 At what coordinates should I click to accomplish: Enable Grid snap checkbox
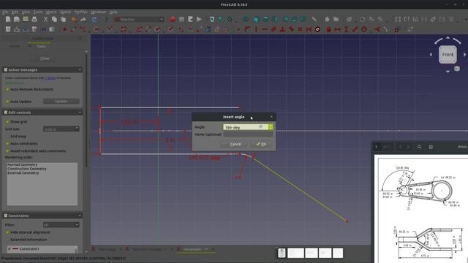(7, 137)
